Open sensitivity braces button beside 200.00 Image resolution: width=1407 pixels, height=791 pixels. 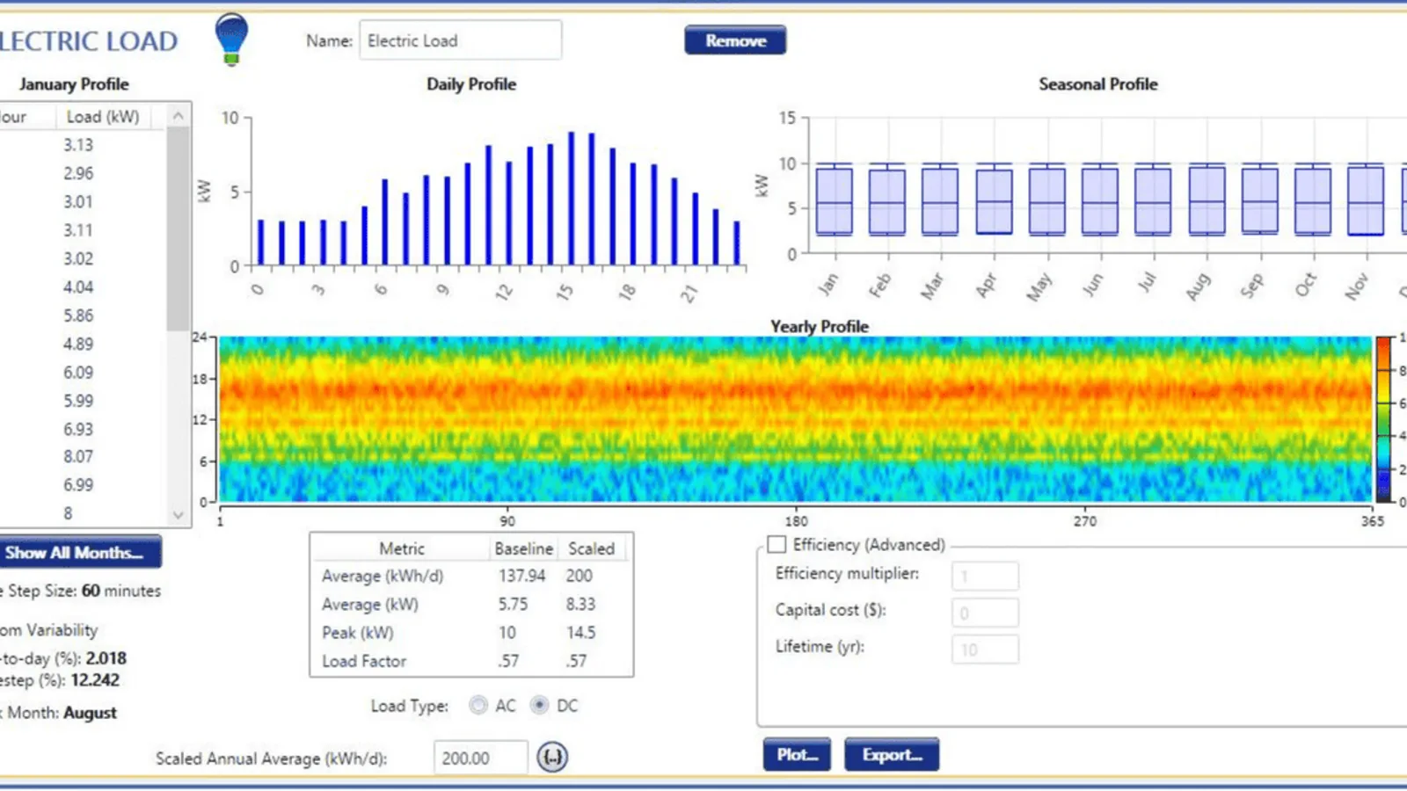click(552, 757)
